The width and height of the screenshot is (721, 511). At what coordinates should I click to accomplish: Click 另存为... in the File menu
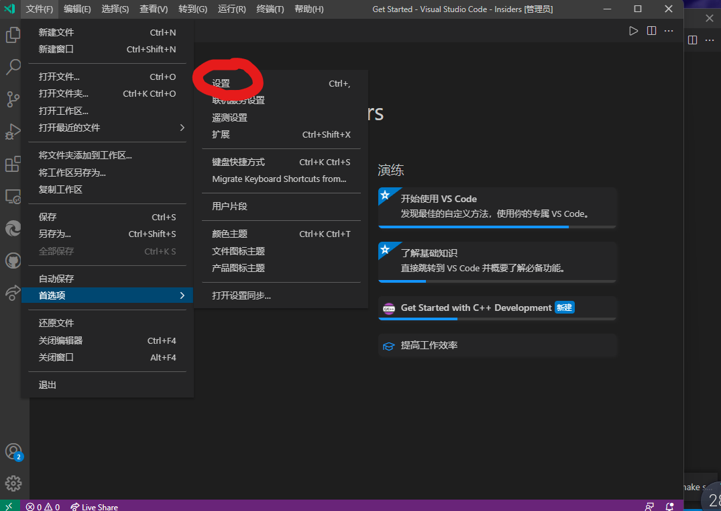pyautogui.click(x=107, y=234)
